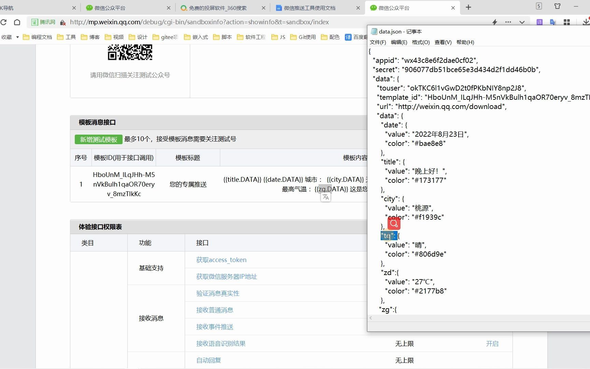The image size is (590, 369).
Task: Click the translate popup icon under zg.DATA
Action: click(x=326, y=197)
